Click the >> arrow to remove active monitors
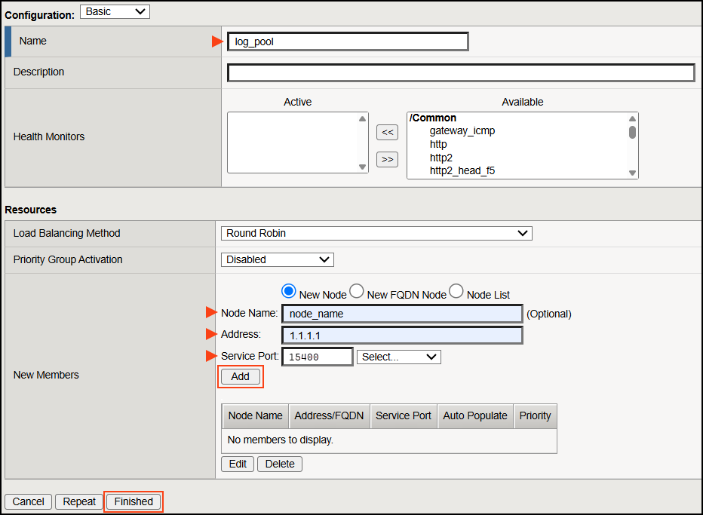 [387, 159]
